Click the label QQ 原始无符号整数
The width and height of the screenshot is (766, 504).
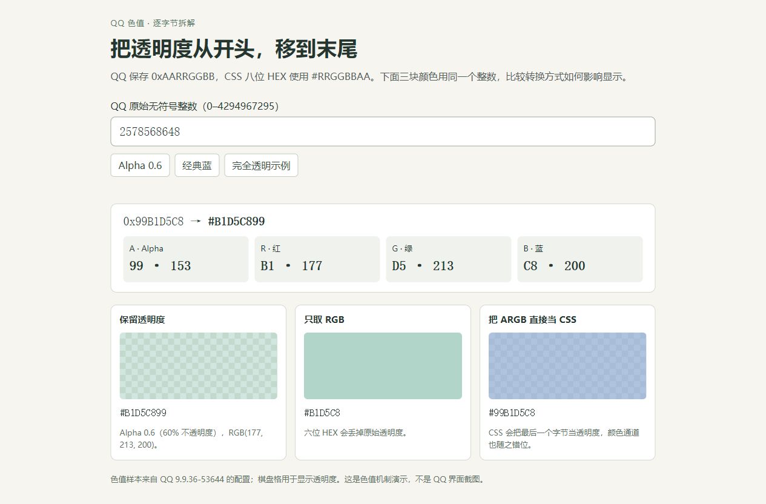click(x=194, y=106)
